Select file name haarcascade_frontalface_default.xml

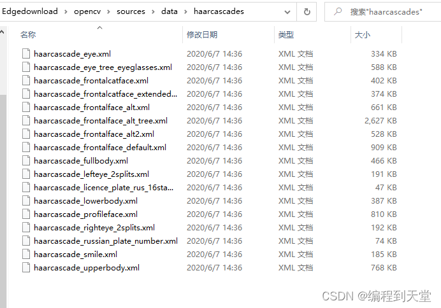(x=100, y=148)
